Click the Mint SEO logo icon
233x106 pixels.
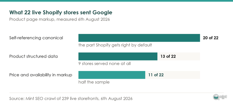tap(220, 97)
